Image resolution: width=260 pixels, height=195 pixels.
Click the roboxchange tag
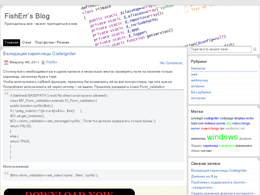[x=241, y=123]
